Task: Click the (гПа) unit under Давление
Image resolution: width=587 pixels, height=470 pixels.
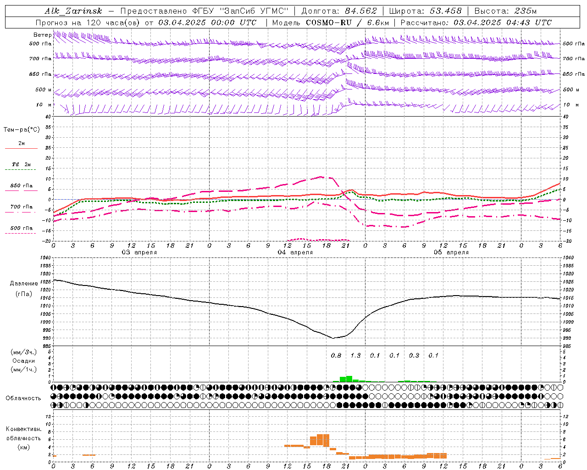Action: (x=24, y=294)
